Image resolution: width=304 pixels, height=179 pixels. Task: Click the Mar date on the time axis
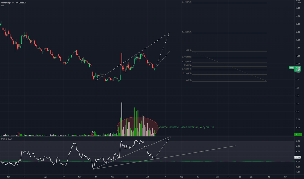8,177
